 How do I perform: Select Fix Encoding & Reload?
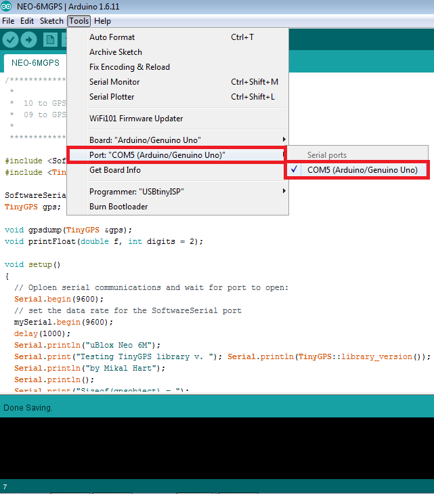(x=177, y=67)
